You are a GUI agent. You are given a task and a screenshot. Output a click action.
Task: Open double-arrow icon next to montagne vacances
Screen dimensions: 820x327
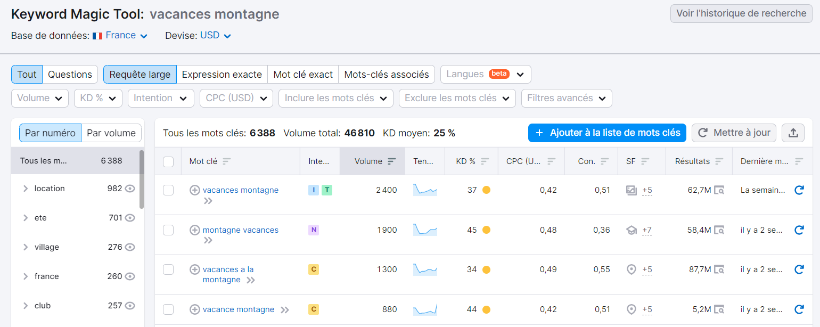coord(208,241)
